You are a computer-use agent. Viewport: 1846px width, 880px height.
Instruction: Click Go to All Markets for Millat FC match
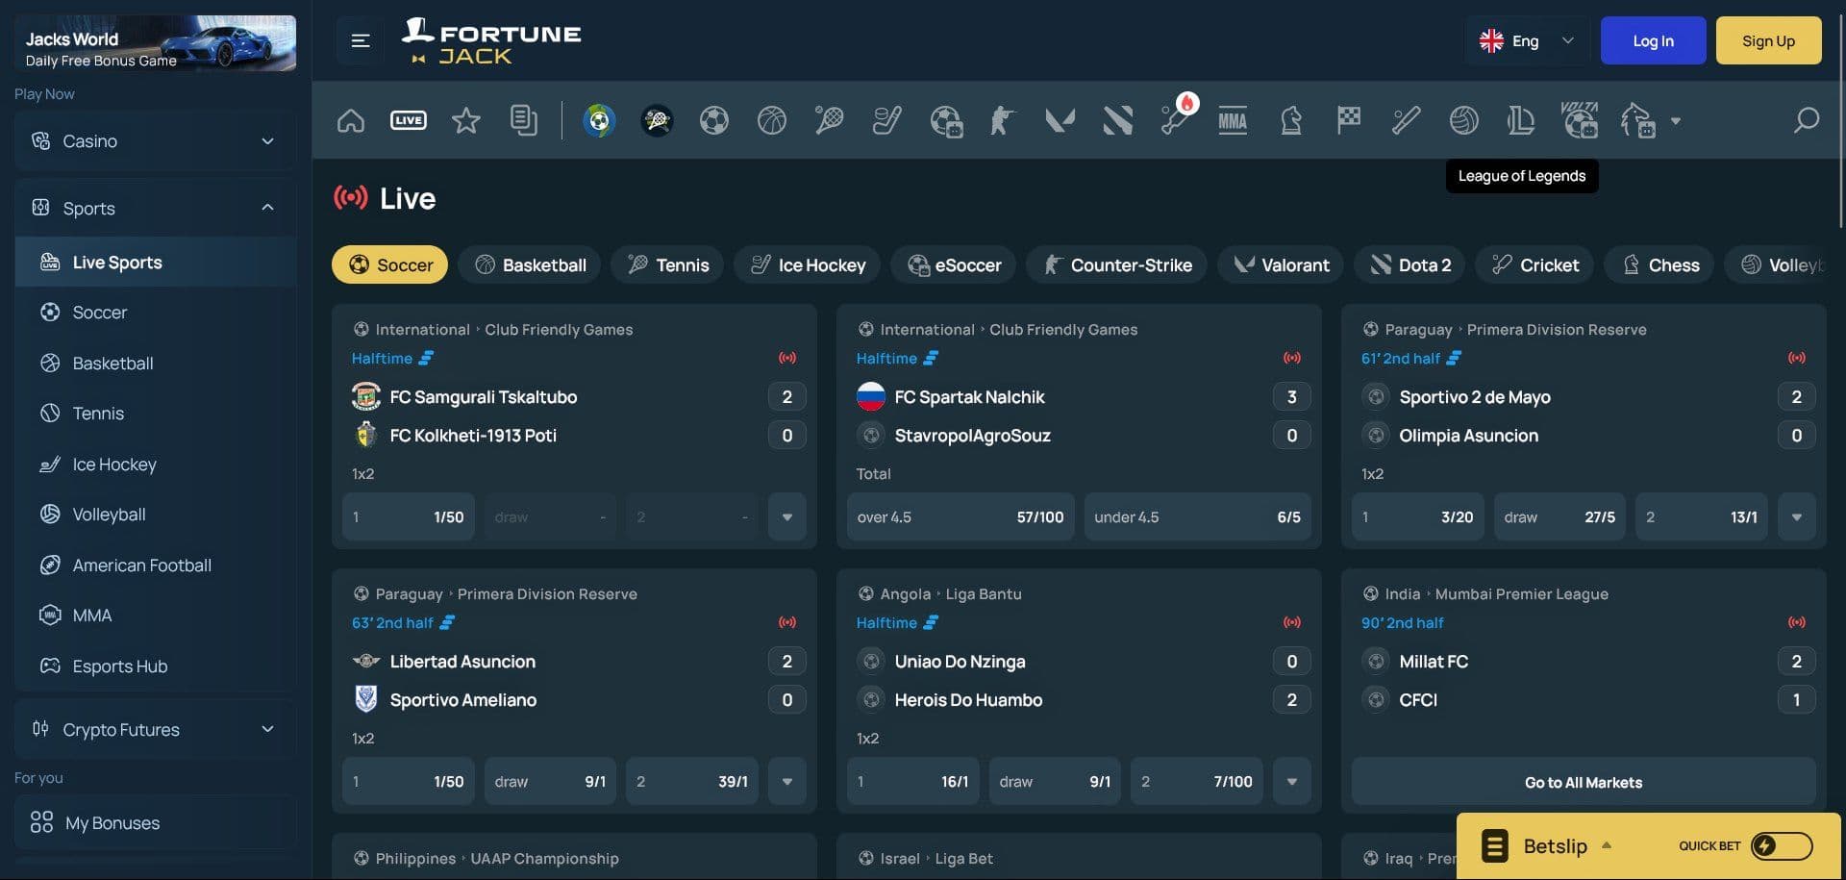pos(1583,782)
